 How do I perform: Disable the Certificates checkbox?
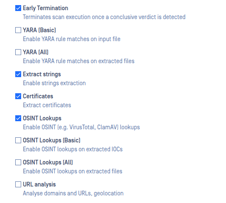(x=18, y=96)
